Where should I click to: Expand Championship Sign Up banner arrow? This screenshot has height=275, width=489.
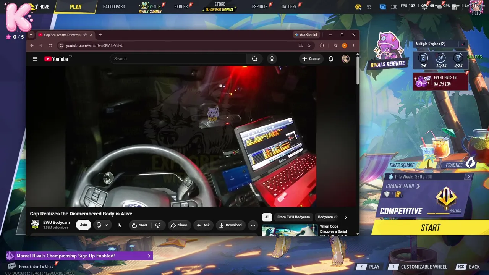coord(149,256)
